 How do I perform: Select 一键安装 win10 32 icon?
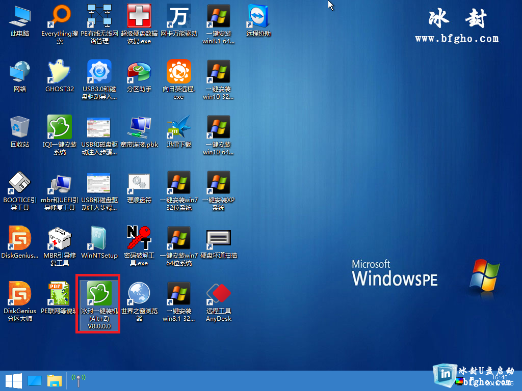tap(218, 79)
